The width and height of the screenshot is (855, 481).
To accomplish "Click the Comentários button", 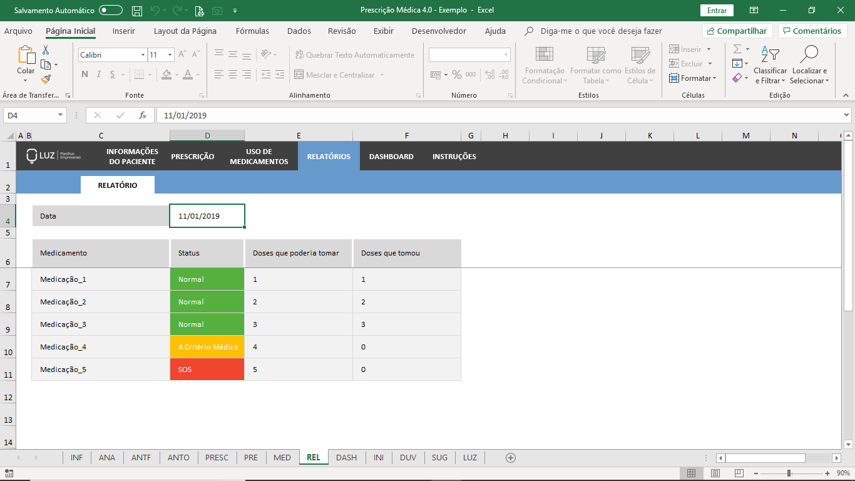I will pyautogui.click(x=812, y=31).
